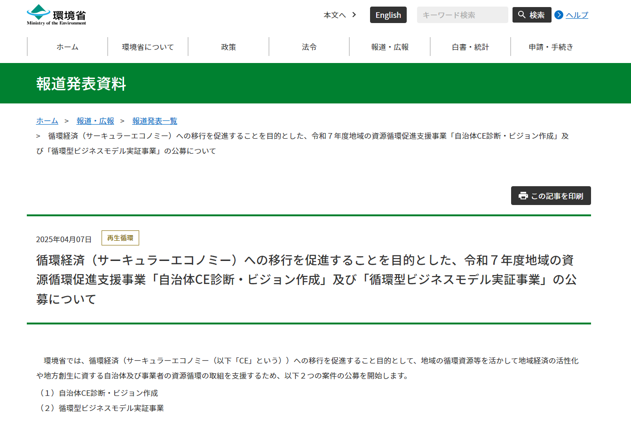The image size is (631, 426).
Task: Click the 再生循環 category tag
Action: [x=120, y=238]
